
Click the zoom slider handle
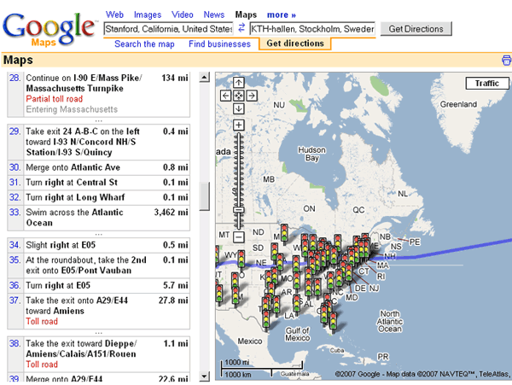pos(239,210)
